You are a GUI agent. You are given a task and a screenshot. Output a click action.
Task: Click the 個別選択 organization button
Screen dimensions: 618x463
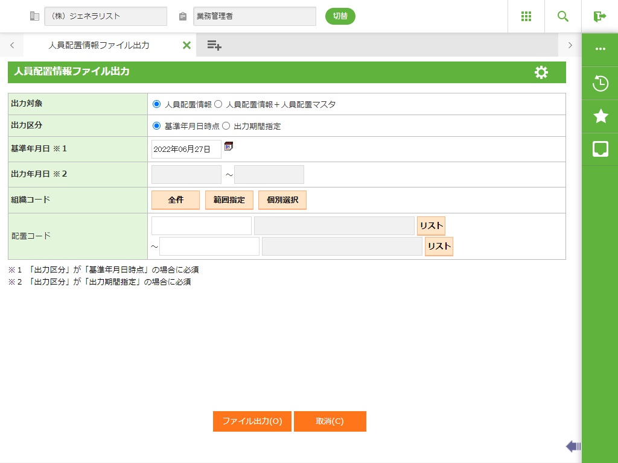[x=282, y=200]
